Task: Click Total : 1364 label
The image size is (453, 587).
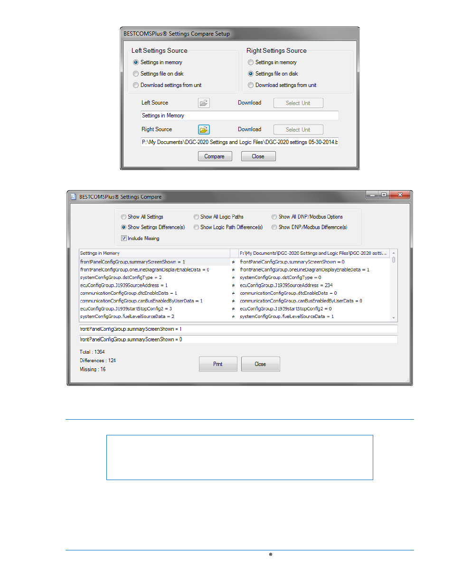Action: tap(92, 352)
